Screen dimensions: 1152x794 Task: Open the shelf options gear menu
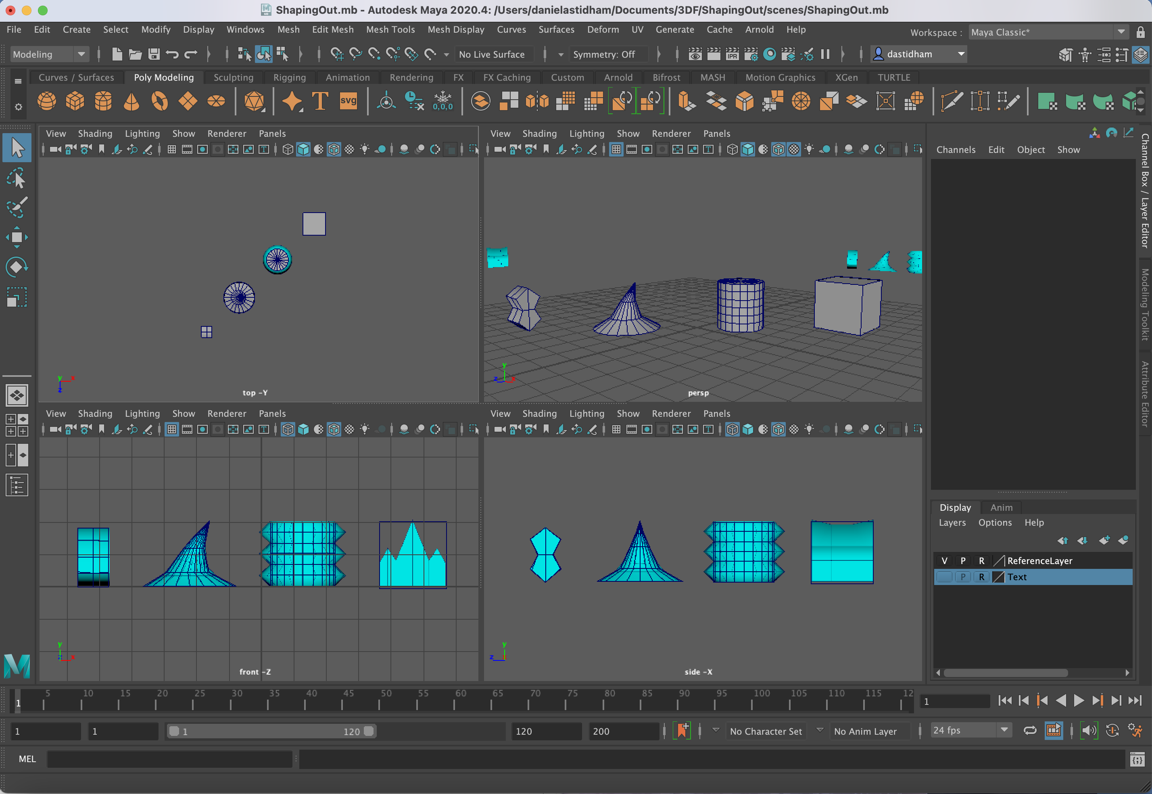click(x=19, y=107)
